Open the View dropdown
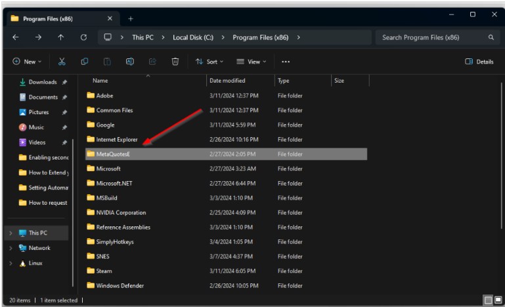 pyautogui.click(x=252, y=62)
